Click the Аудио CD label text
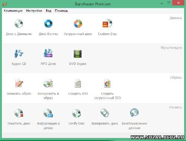The width and height of the screenshot is (186, 141). (x=19, y=64)
